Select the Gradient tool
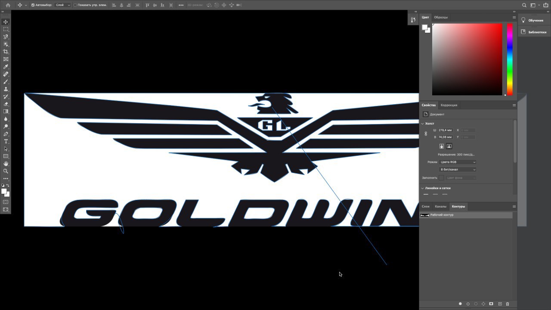This screenshot has width=551, height=310. click(x=6, y=112)
